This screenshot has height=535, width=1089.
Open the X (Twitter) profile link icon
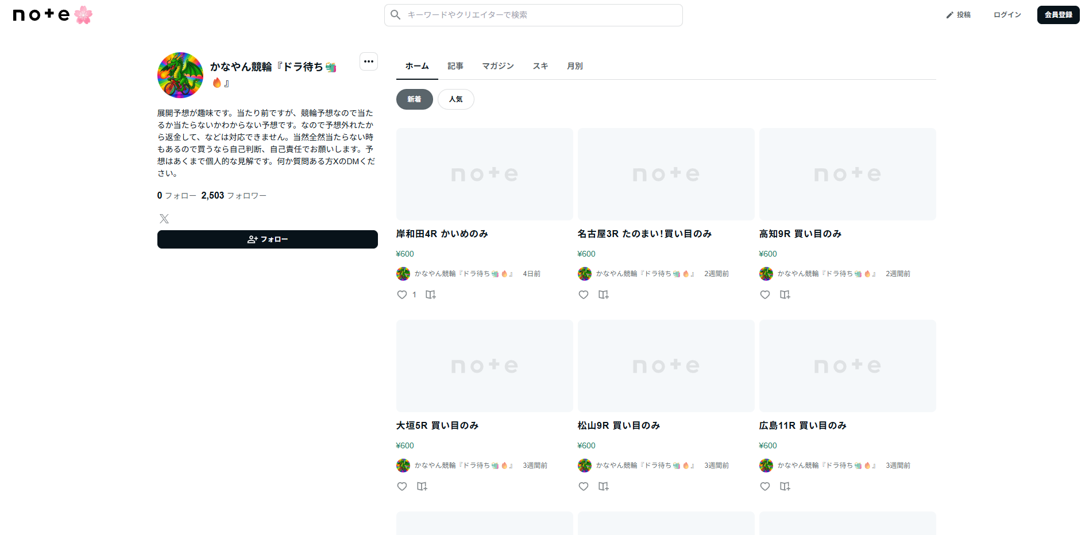[x=164, y=219]
